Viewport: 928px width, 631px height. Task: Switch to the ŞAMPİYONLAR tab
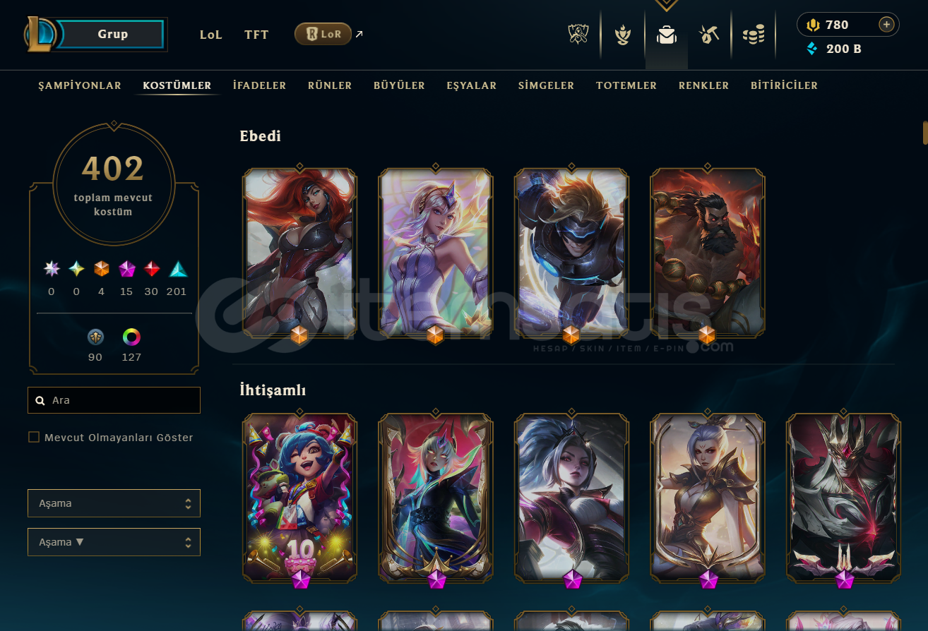[80, 85]
